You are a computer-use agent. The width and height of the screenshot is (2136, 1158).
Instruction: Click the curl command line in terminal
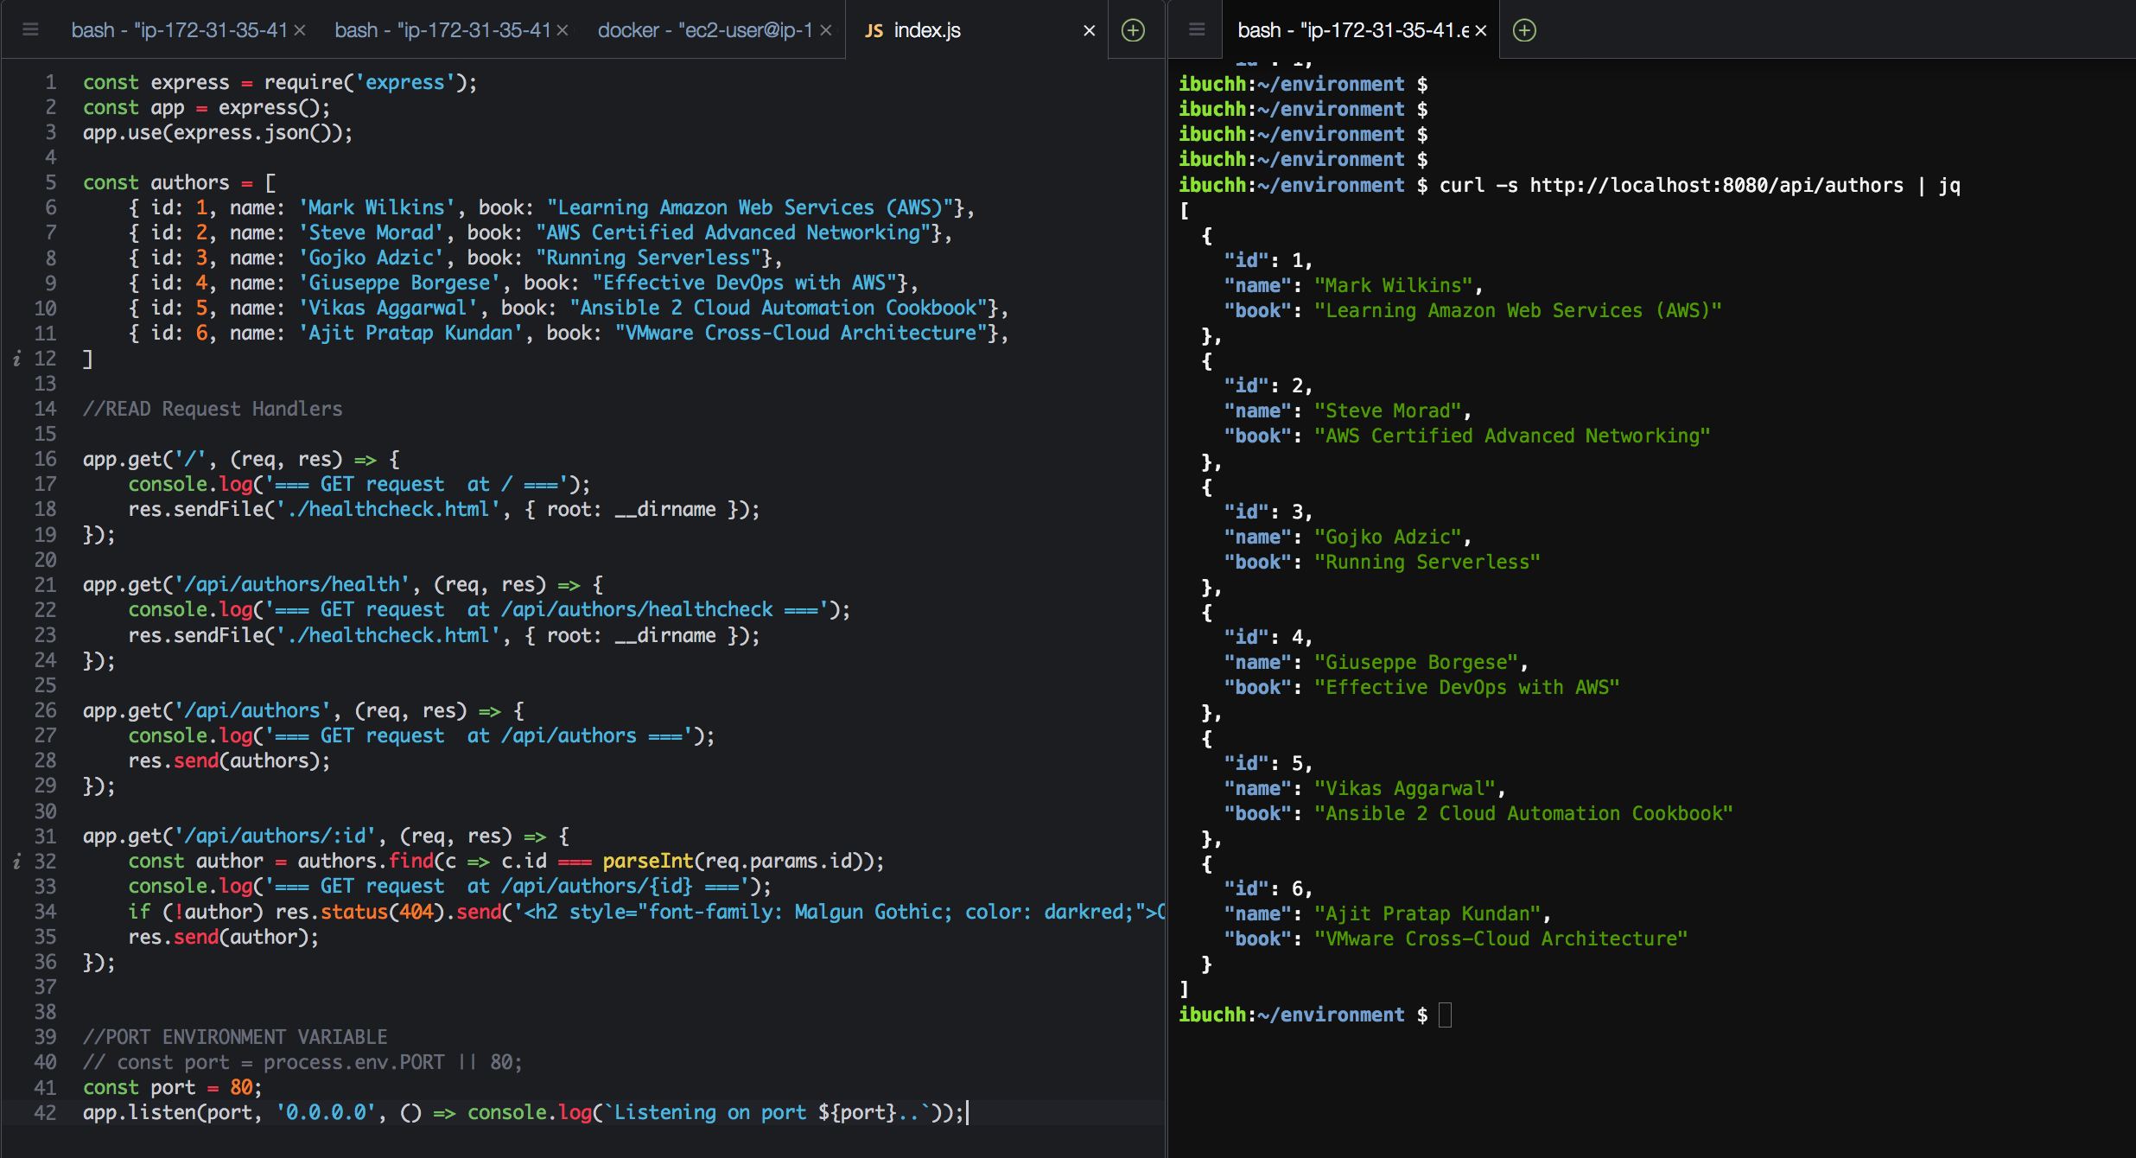1699,185
